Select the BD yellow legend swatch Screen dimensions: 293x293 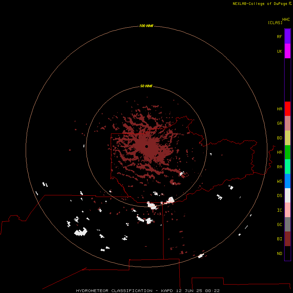[287, 138]
